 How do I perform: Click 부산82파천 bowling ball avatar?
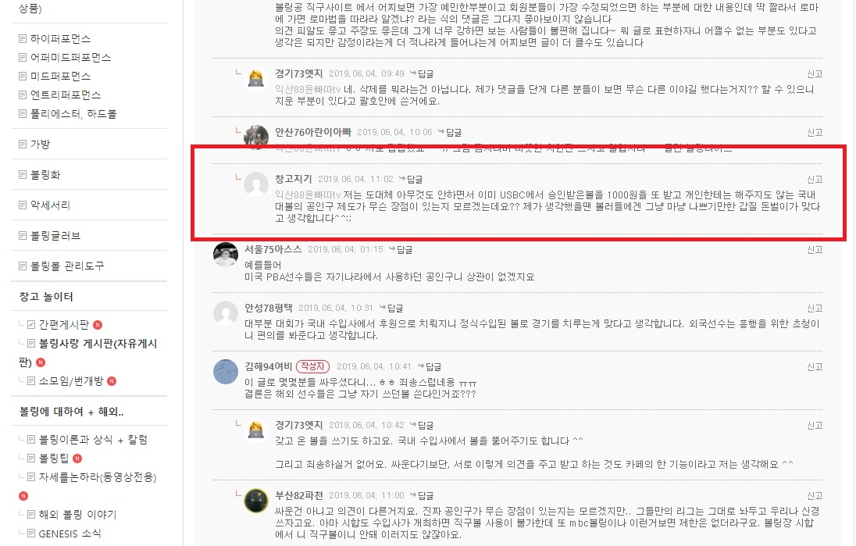256,500
